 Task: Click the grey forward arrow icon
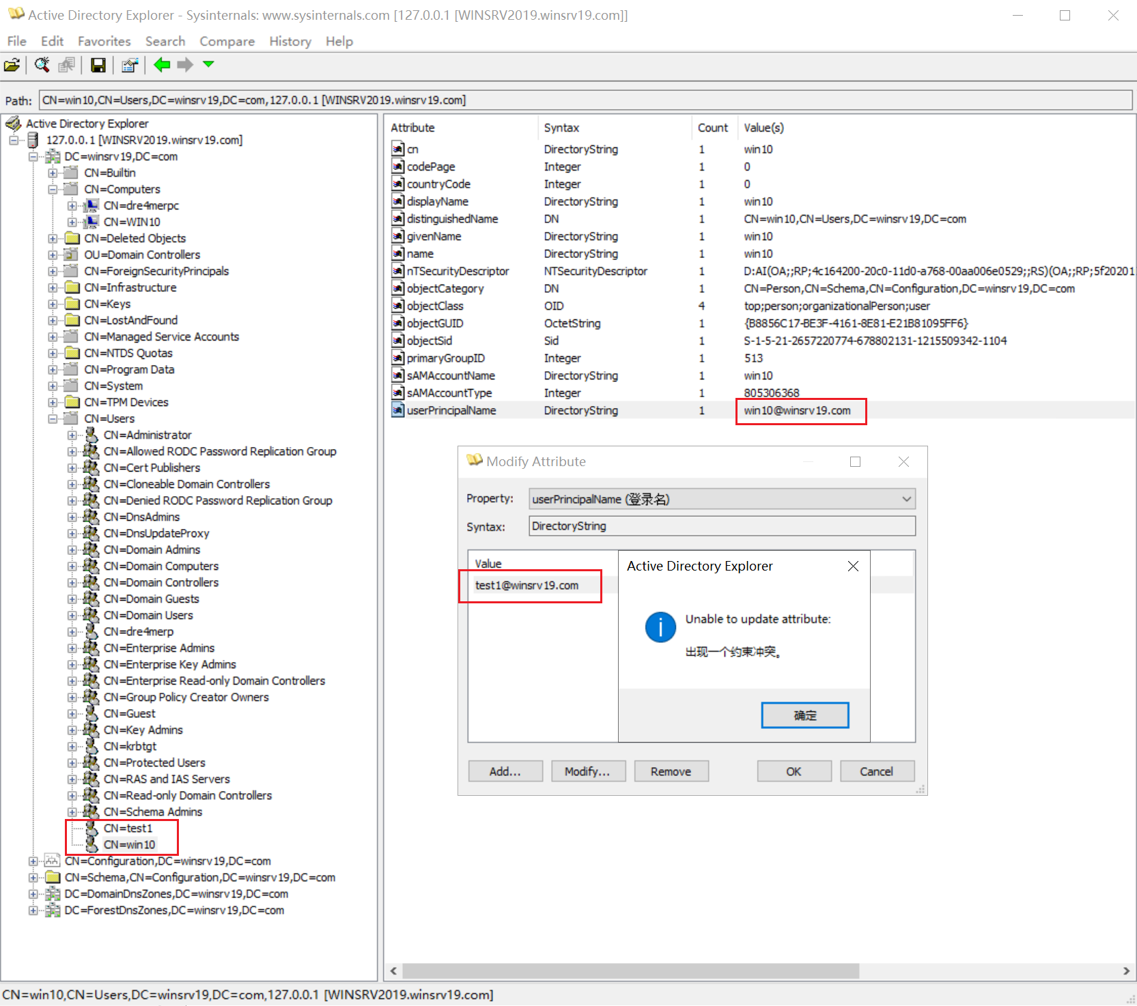(x=185, y=65)
